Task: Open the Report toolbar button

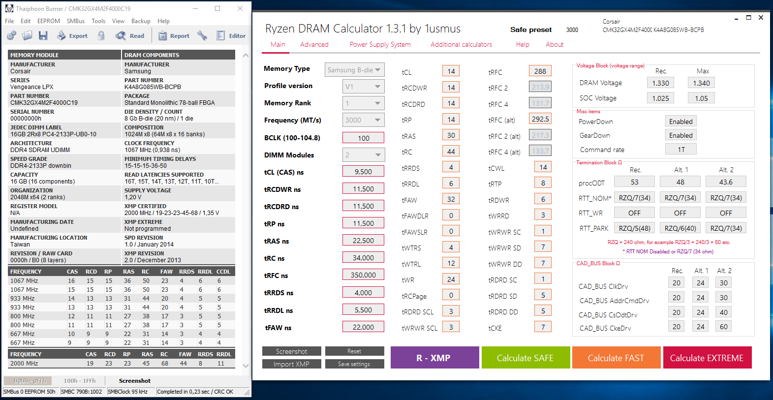Action: 174,35
